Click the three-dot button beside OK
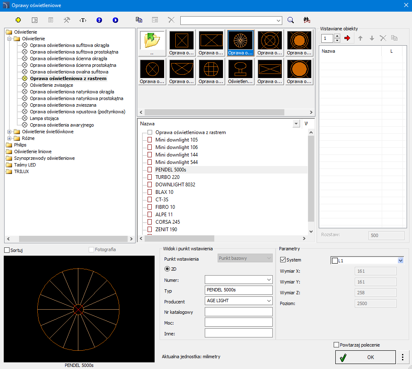The width and height of the screenshot is (412, 369). click(402, 357)
